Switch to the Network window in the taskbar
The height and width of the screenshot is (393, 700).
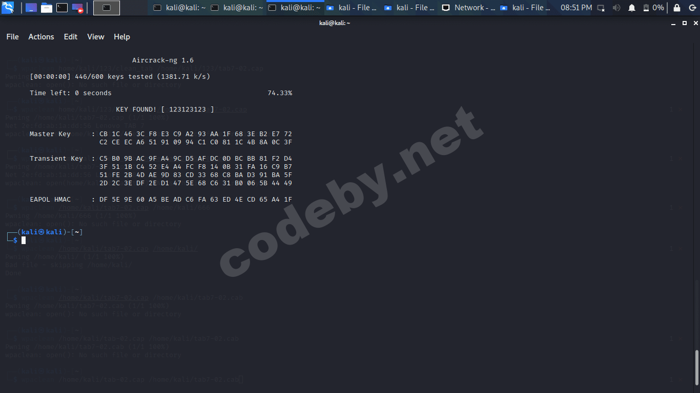tap(468, 7)
